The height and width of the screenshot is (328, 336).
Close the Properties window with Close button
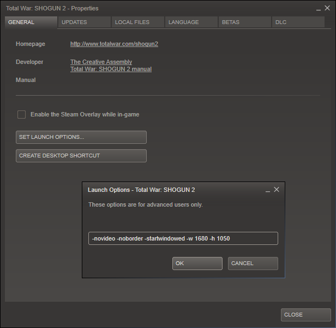[x=306, y=315]
